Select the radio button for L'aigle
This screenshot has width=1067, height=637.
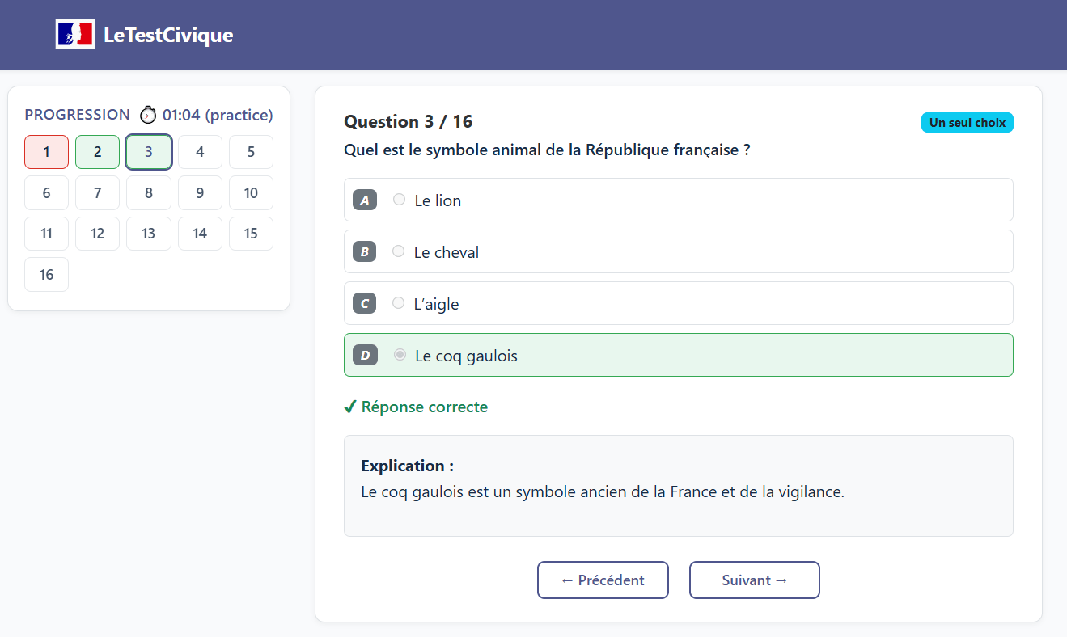coord(398,302)
